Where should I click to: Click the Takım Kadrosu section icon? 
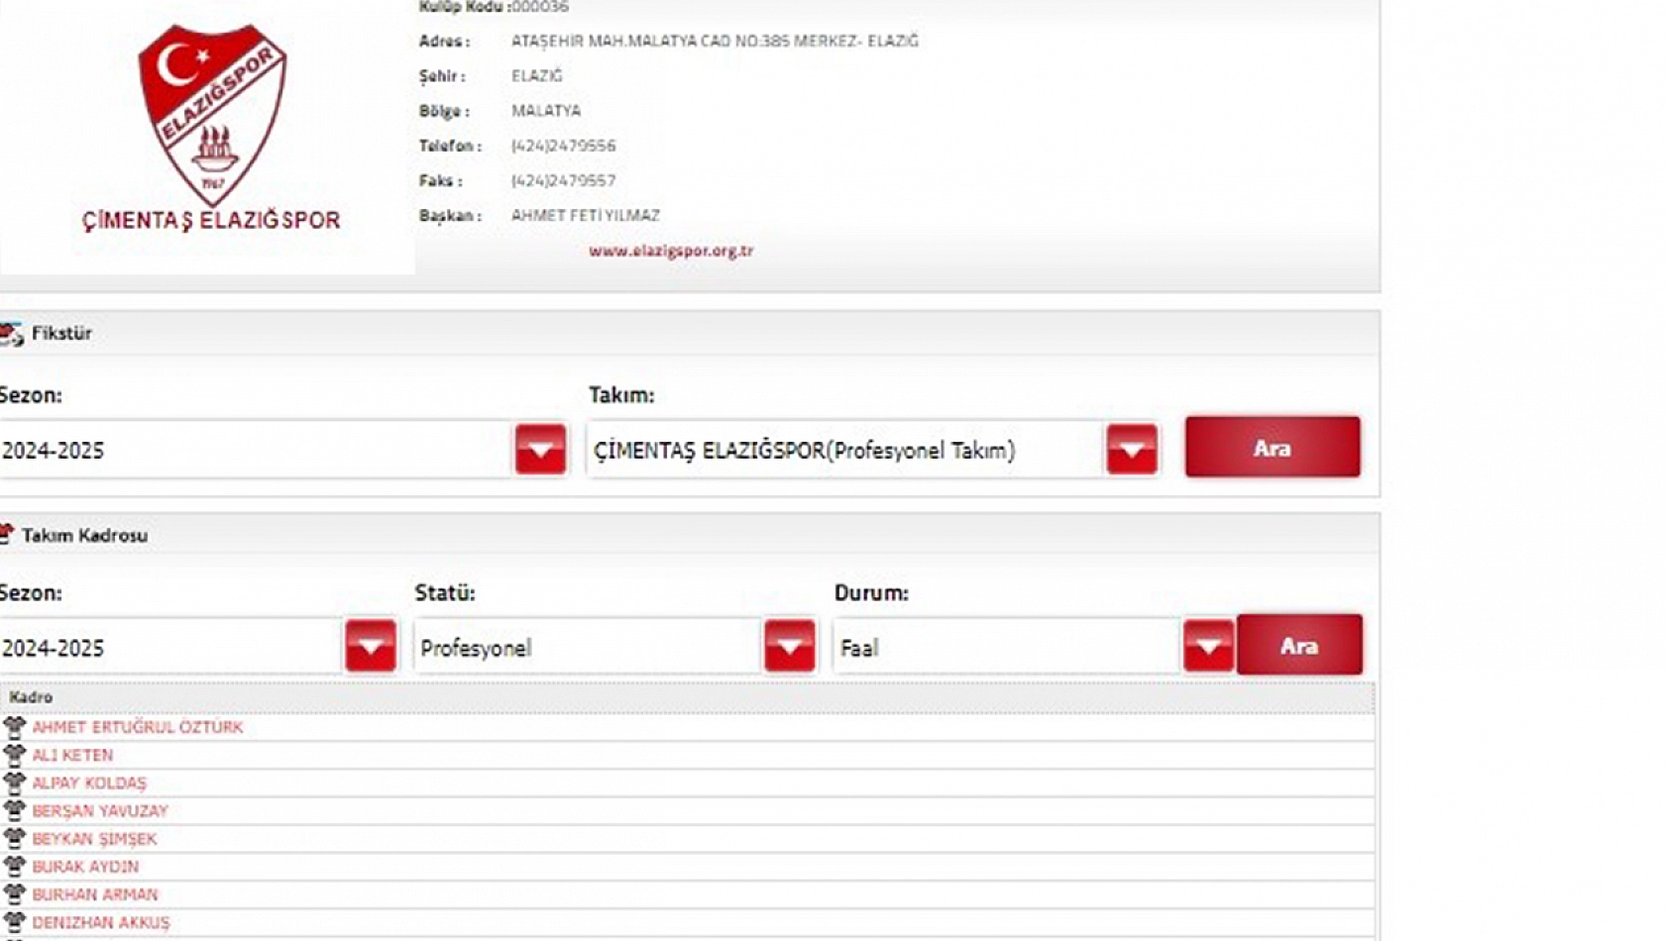pyautogui.click(x=7, y=535)
